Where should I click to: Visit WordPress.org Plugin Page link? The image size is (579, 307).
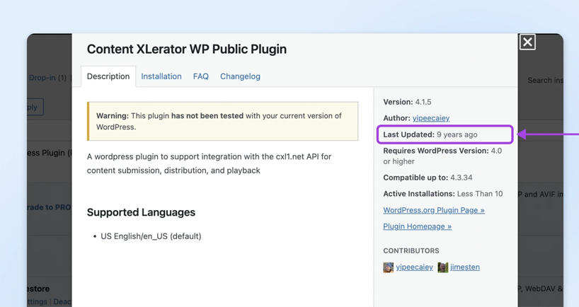click(x=434, y=210)
